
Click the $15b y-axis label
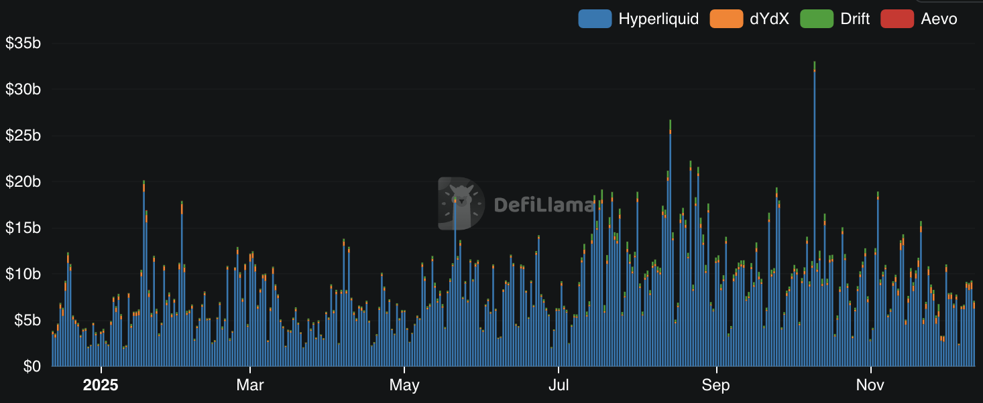(x=23, y=228)
